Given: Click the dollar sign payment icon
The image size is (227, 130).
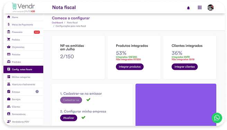Looking at the screenshot, I should point(9,24).
